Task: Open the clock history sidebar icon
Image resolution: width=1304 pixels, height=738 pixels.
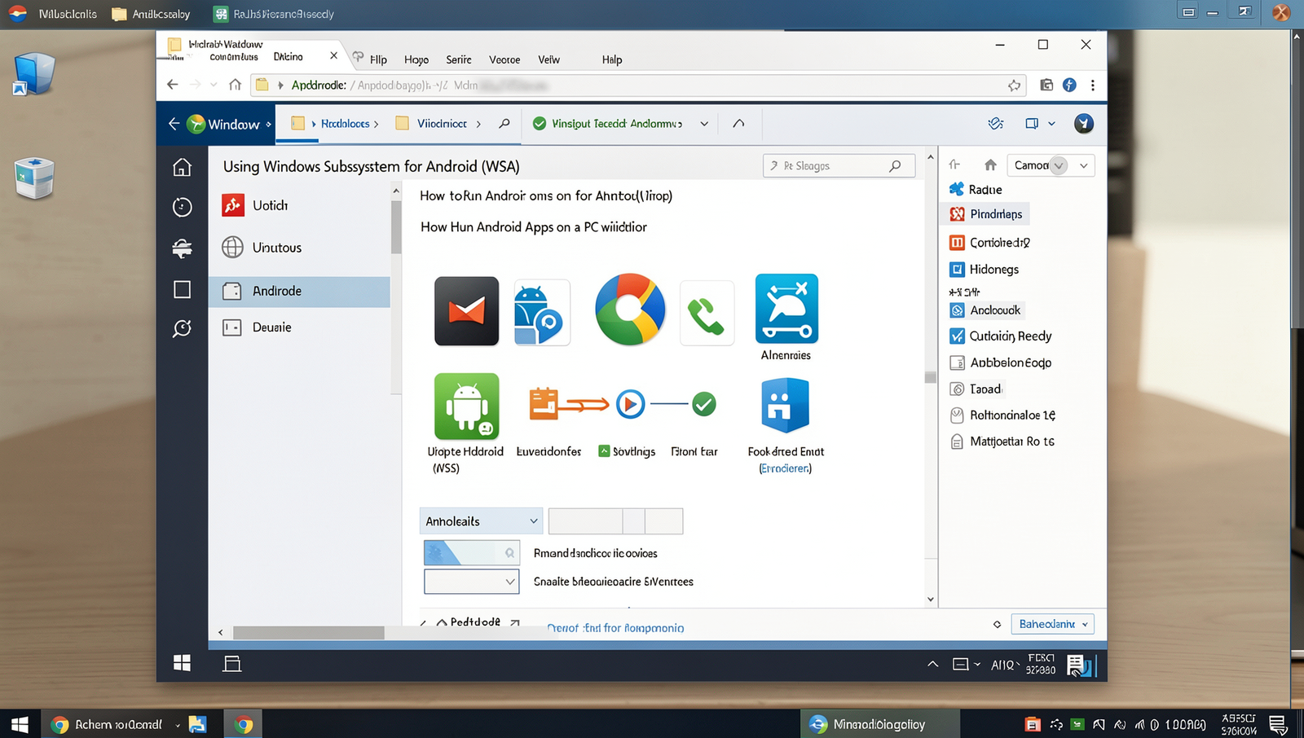Action: coord(182,207)
